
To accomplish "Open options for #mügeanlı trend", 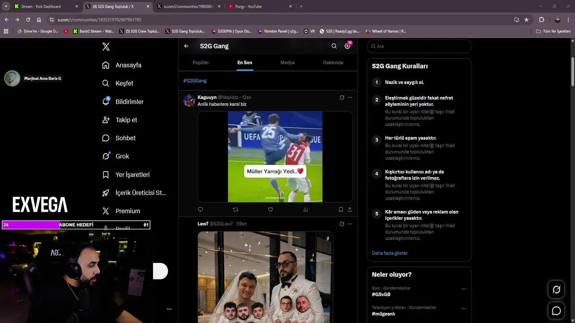I will pos(464,309).
